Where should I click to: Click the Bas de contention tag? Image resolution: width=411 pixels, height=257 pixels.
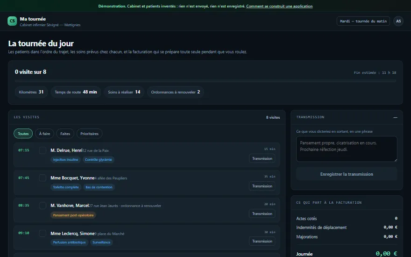99,187
